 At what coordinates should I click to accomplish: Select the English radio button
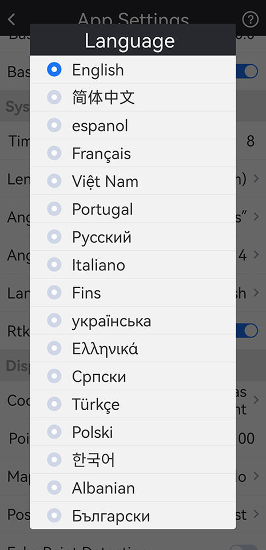54,69
